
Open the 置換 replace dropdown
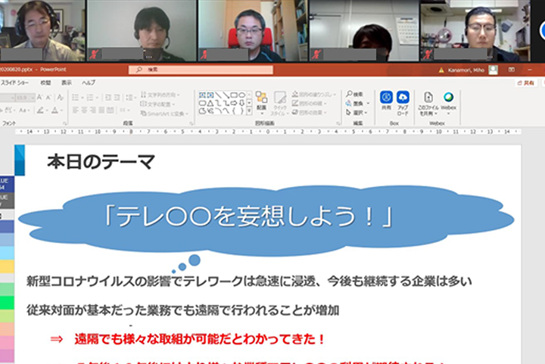[357, 104]
